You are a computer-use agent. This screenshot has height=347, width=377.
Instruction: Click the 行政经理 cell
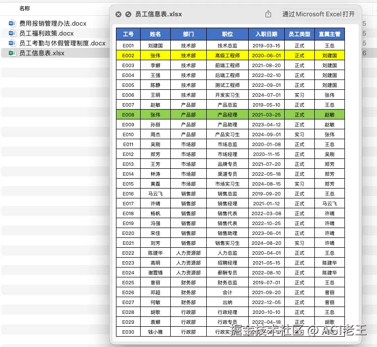point(227,311)
